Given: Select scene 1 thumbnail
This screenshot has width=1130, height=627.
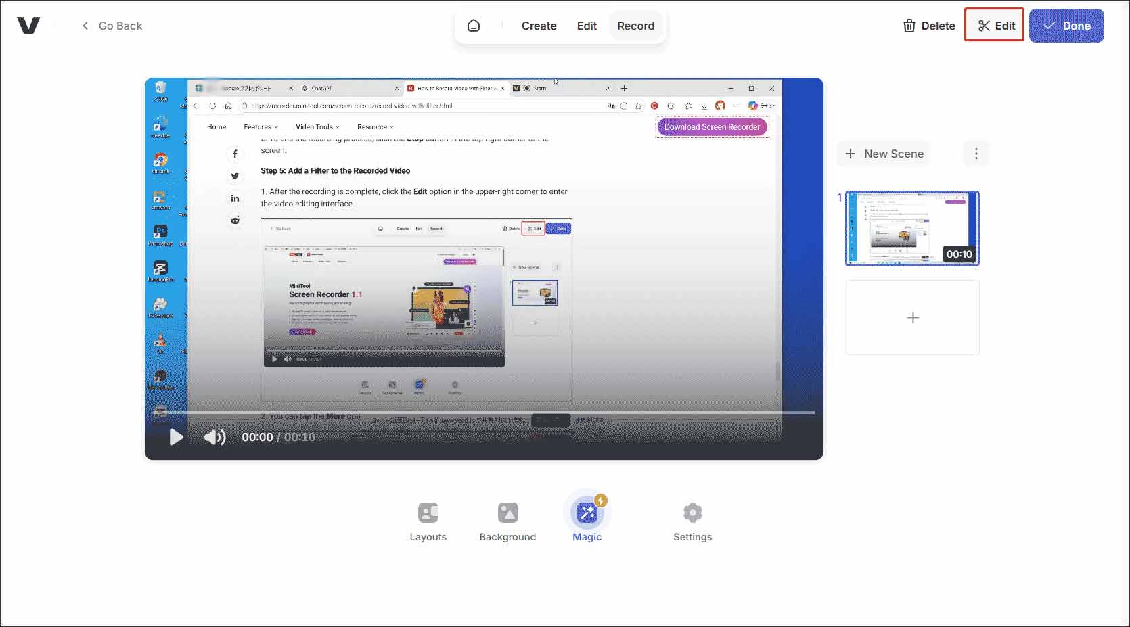Looking at the screenshot, I should click(912, 229).
